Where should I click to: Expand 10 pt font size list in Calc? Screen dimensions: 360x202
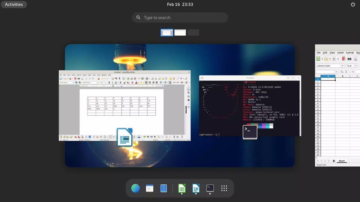coord(356,66)
